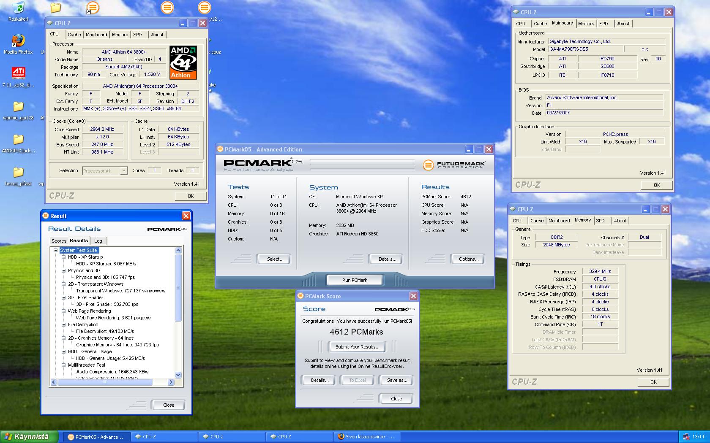Viewport: 710px width, 443px height.
Task: Activate the first CPU-Z taskbar item
Action: [x=164, y=437]
